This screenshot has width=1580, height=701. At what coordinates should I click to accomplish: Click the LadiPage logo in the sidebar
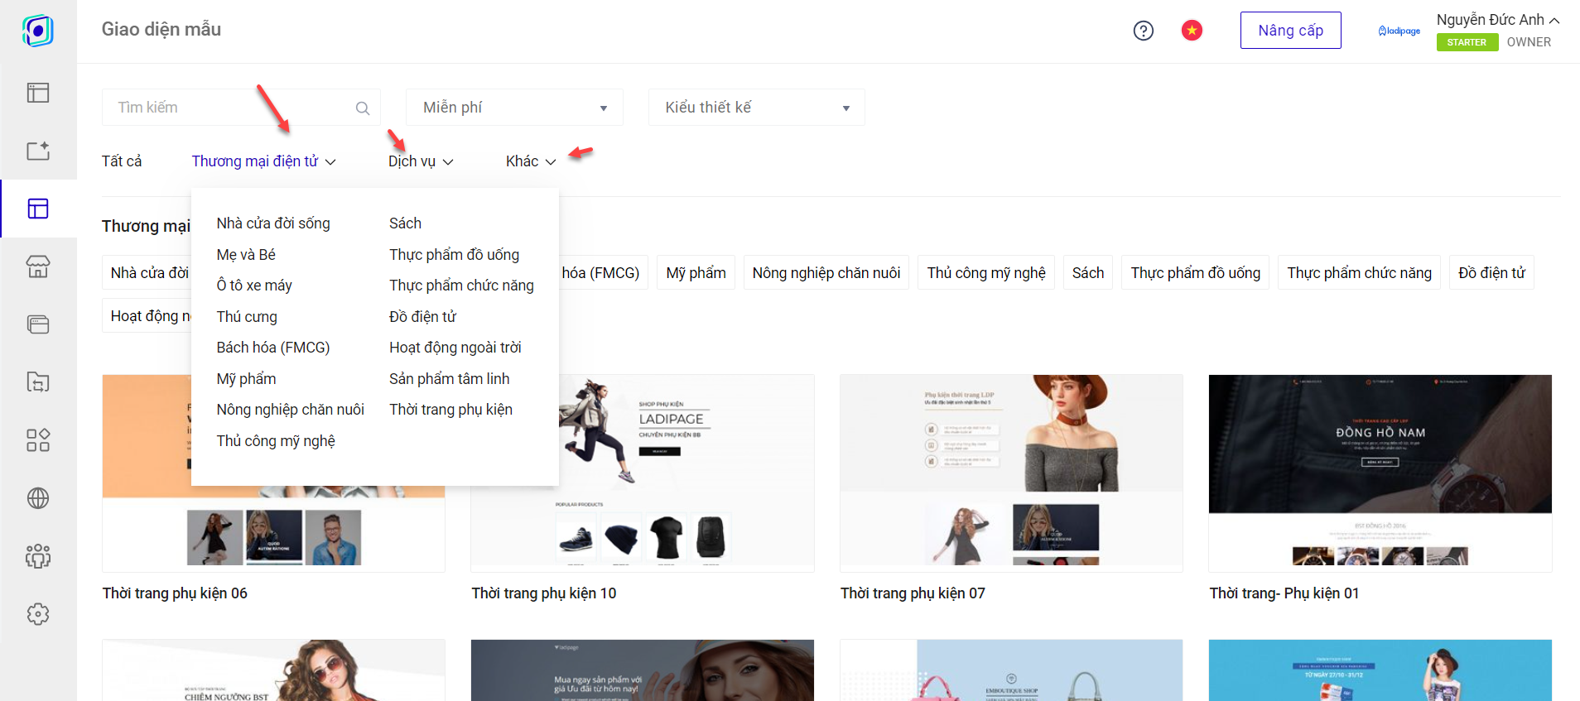coord(38,31)
